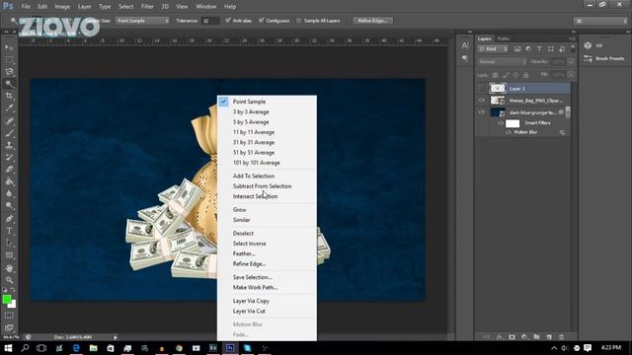
Task: Select the Horizontal Type tool
Action: point(9,231)
